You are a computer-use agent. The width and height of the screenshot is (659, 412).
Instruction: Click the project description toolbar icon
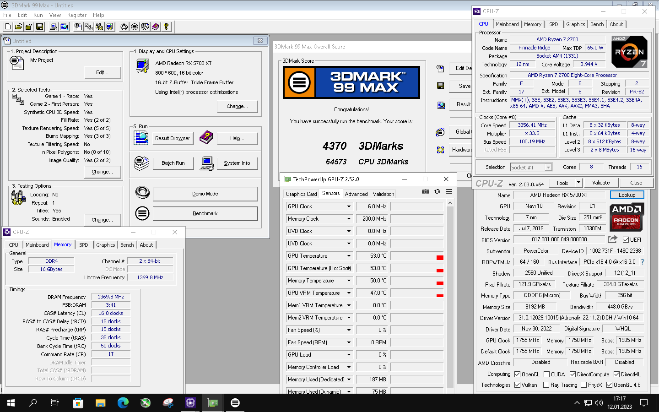point(78,27)
